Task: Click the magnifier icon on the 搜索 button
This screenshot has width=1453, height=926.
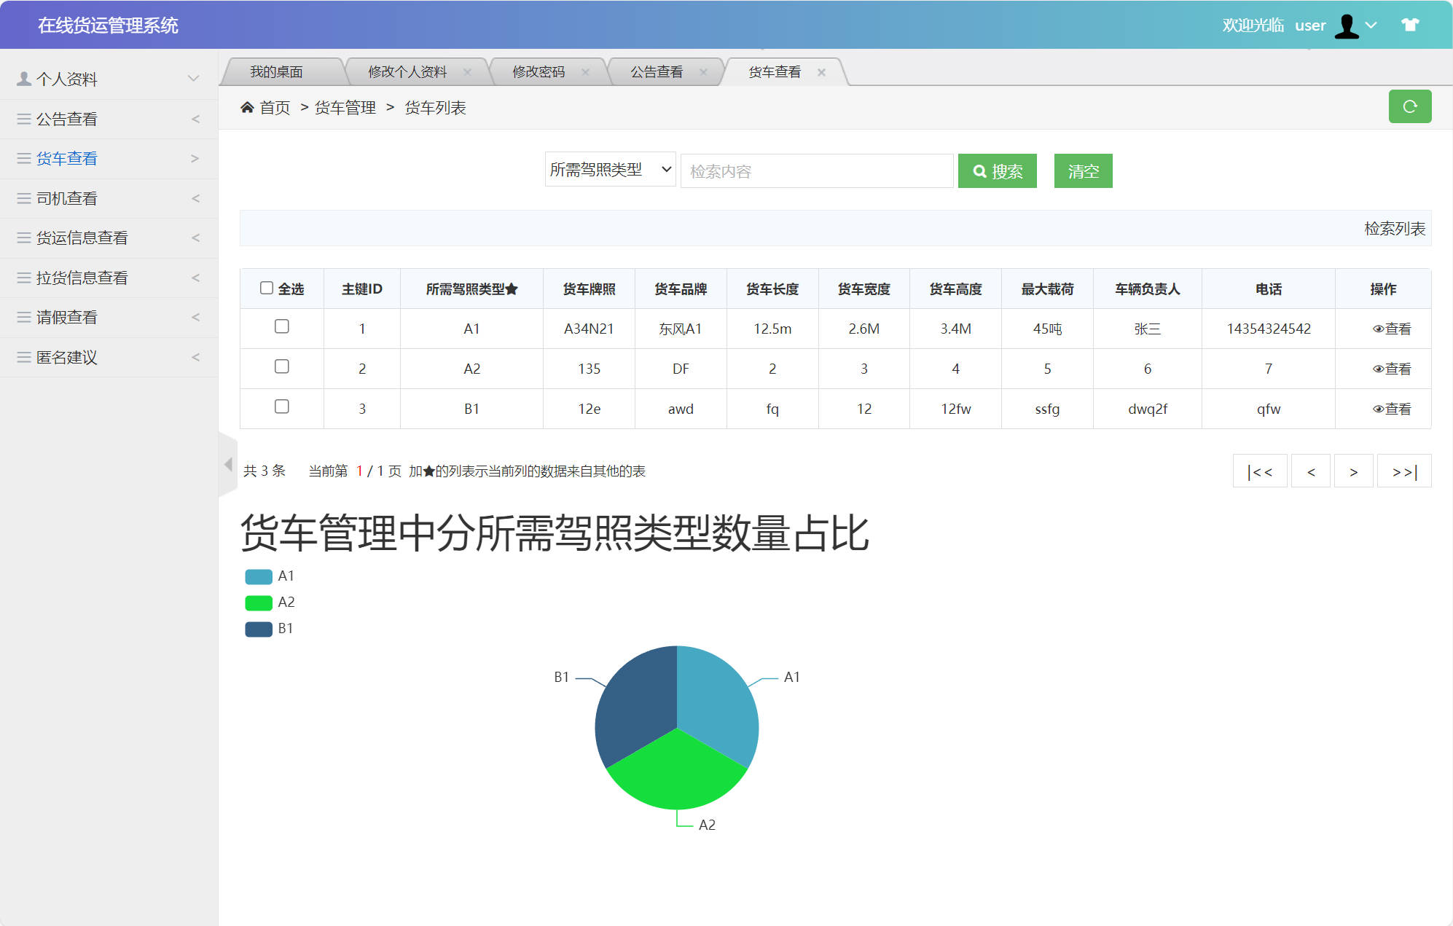Action: click(x=979, y=170)
